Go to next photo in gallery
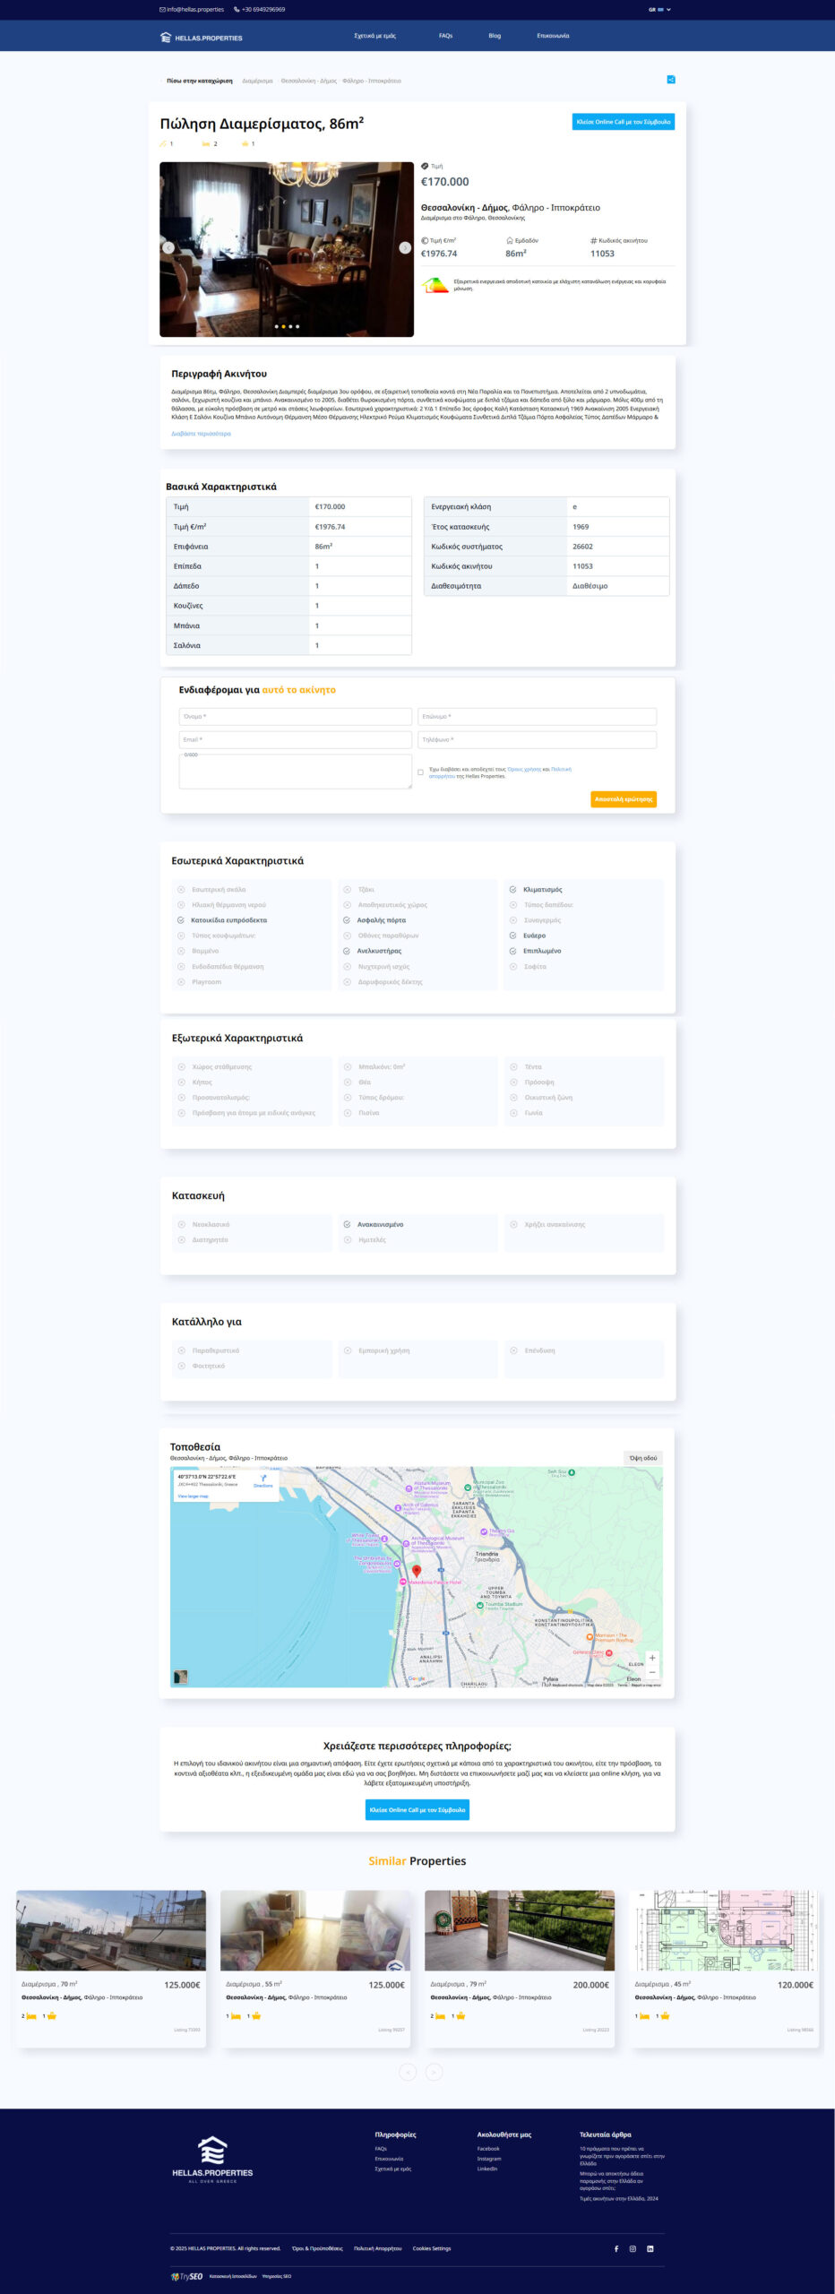This screenshot has height=2294, width=835. click(405, 248)
